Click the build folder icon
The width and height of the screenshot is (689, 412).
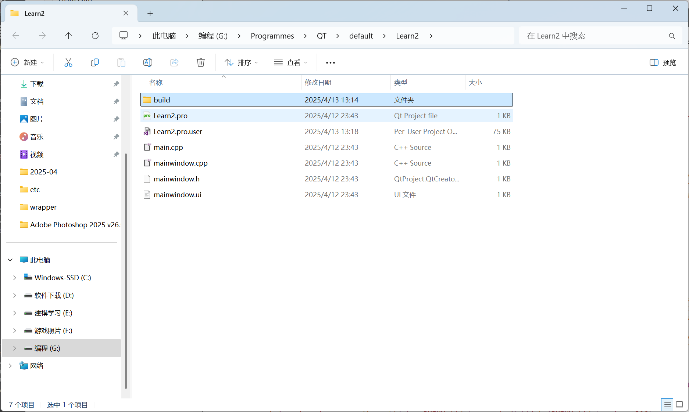coord(147,100)
